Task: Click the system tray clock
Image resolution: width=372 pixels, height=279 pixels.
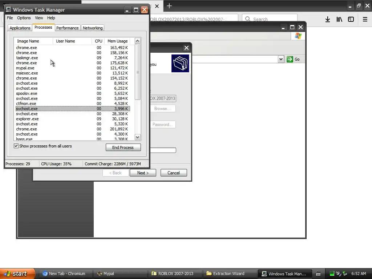Action: [x=359, y=274]
